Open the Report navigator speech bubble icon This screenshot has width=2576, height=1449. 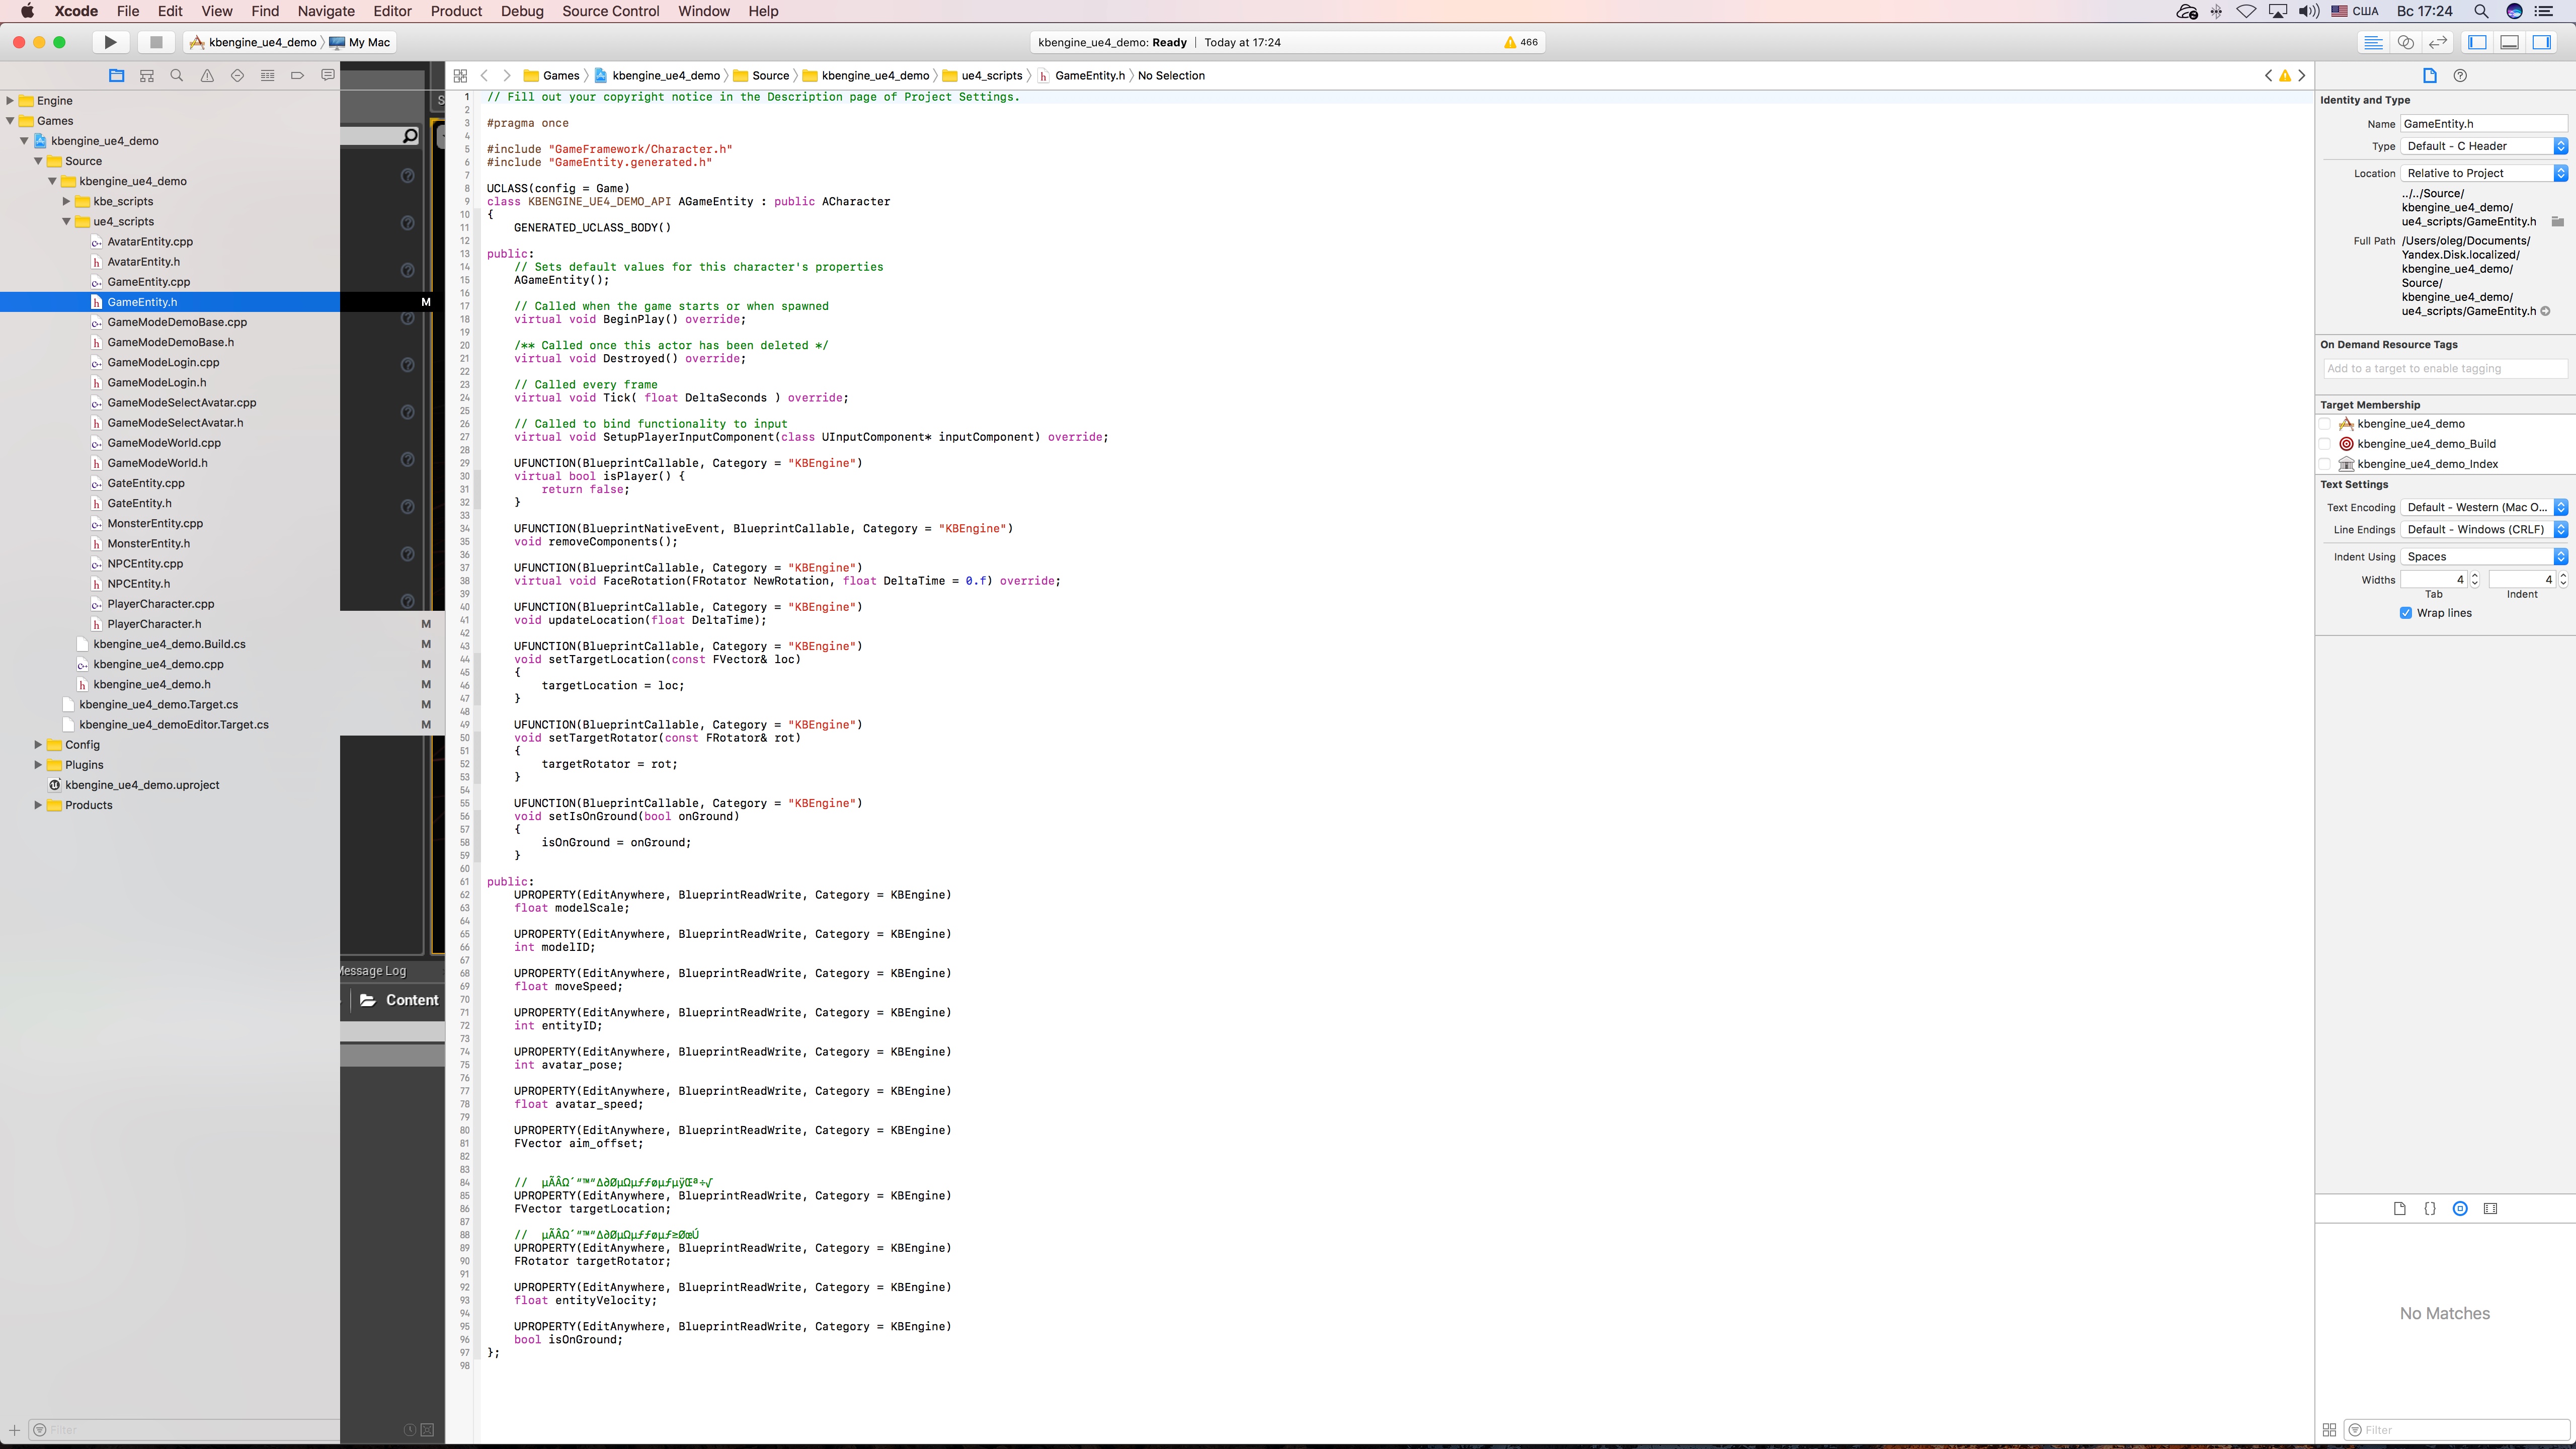click(x=327, y=76)
